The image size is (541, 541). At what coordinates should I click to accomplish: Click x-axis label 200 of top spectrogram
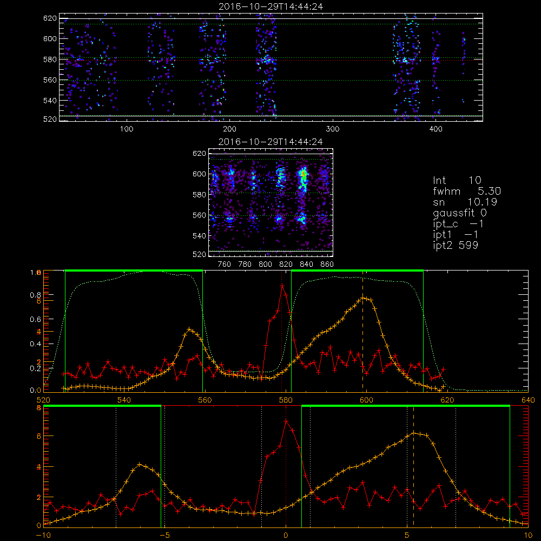click(229, 129)
